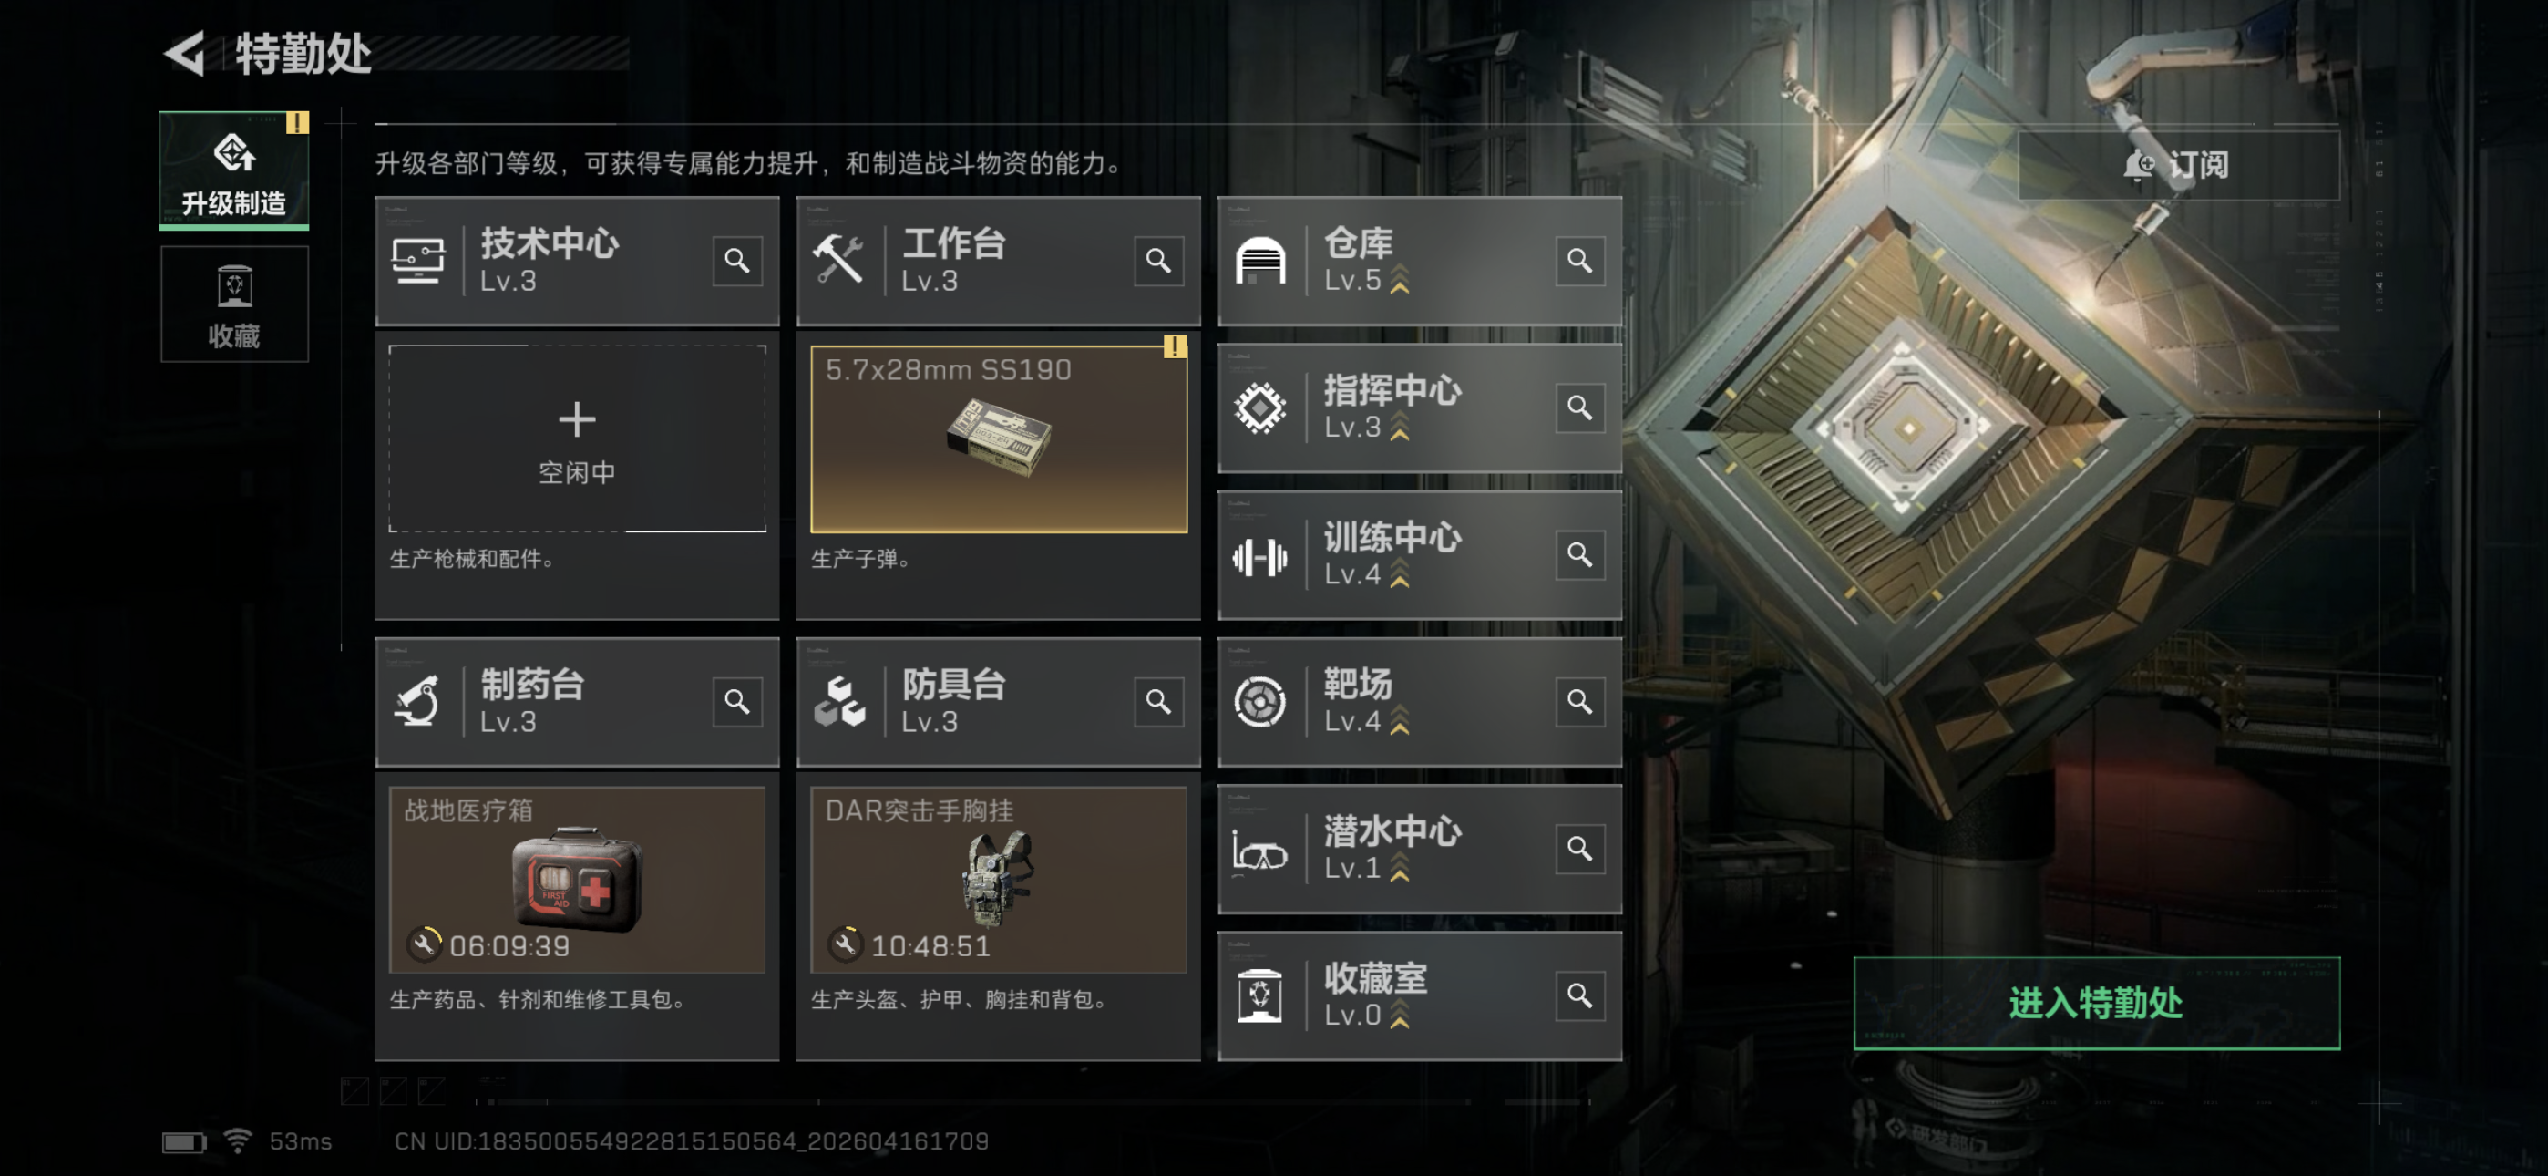Open magnifier details for 工作台
Image resolution: width=2548 pixels, height=1176 pixels.
click(x=1158, y=261)
